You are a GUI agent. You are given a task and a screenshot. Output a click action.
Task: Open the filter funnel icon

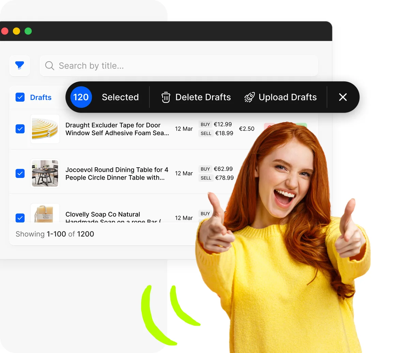coord(19,65)
